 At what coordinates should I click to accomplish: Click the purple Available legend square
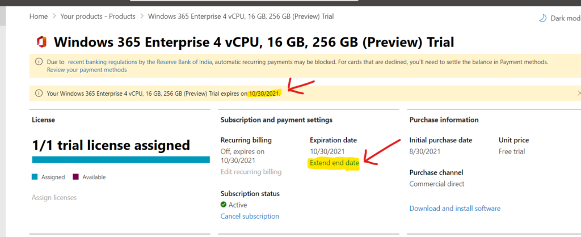point(75,177)
